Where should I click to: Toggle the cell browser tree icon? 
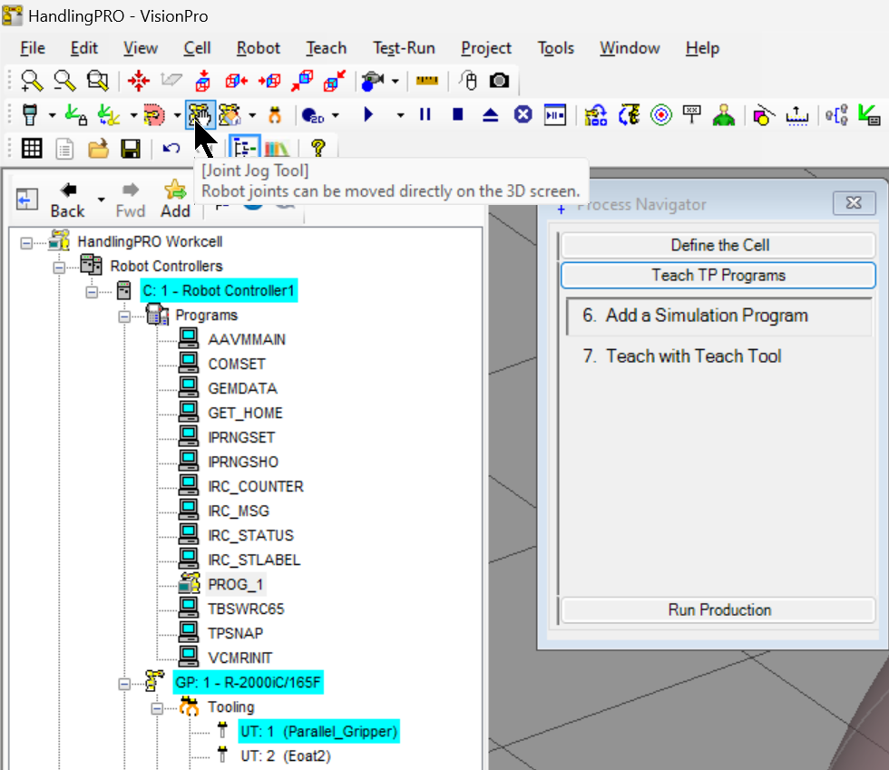244,149
